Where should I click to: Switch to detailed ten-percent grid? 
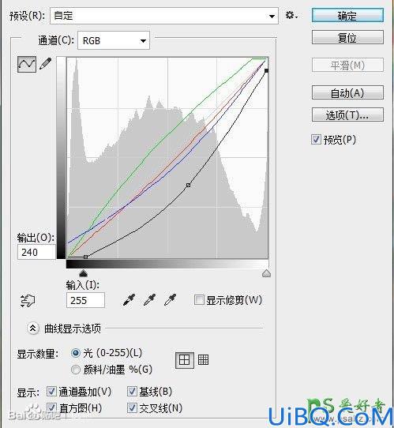pyautogui.click(x=203, y=360)
